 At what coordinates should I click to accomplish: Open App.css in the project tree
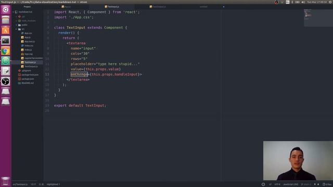click(27, 33)
